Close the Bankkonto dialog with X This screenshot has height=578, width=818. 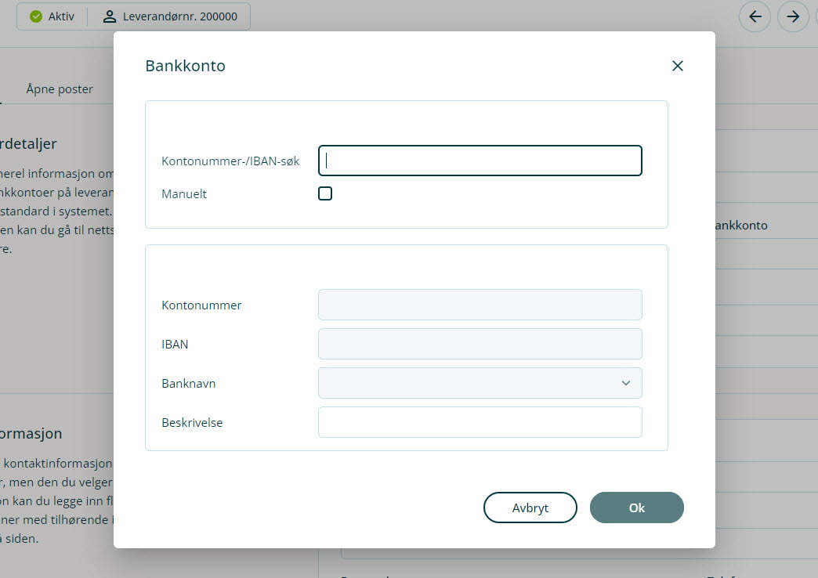pos(678,66)
